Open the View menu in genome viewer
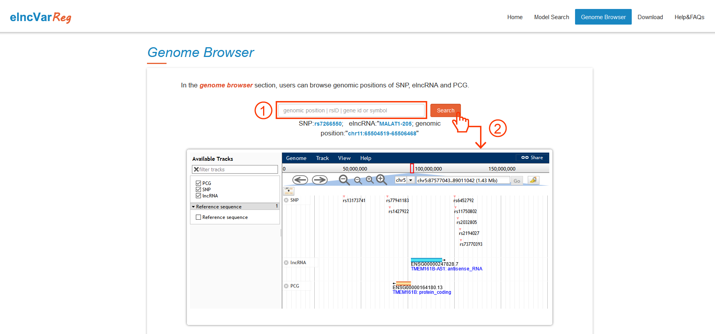 coord(344,158)
